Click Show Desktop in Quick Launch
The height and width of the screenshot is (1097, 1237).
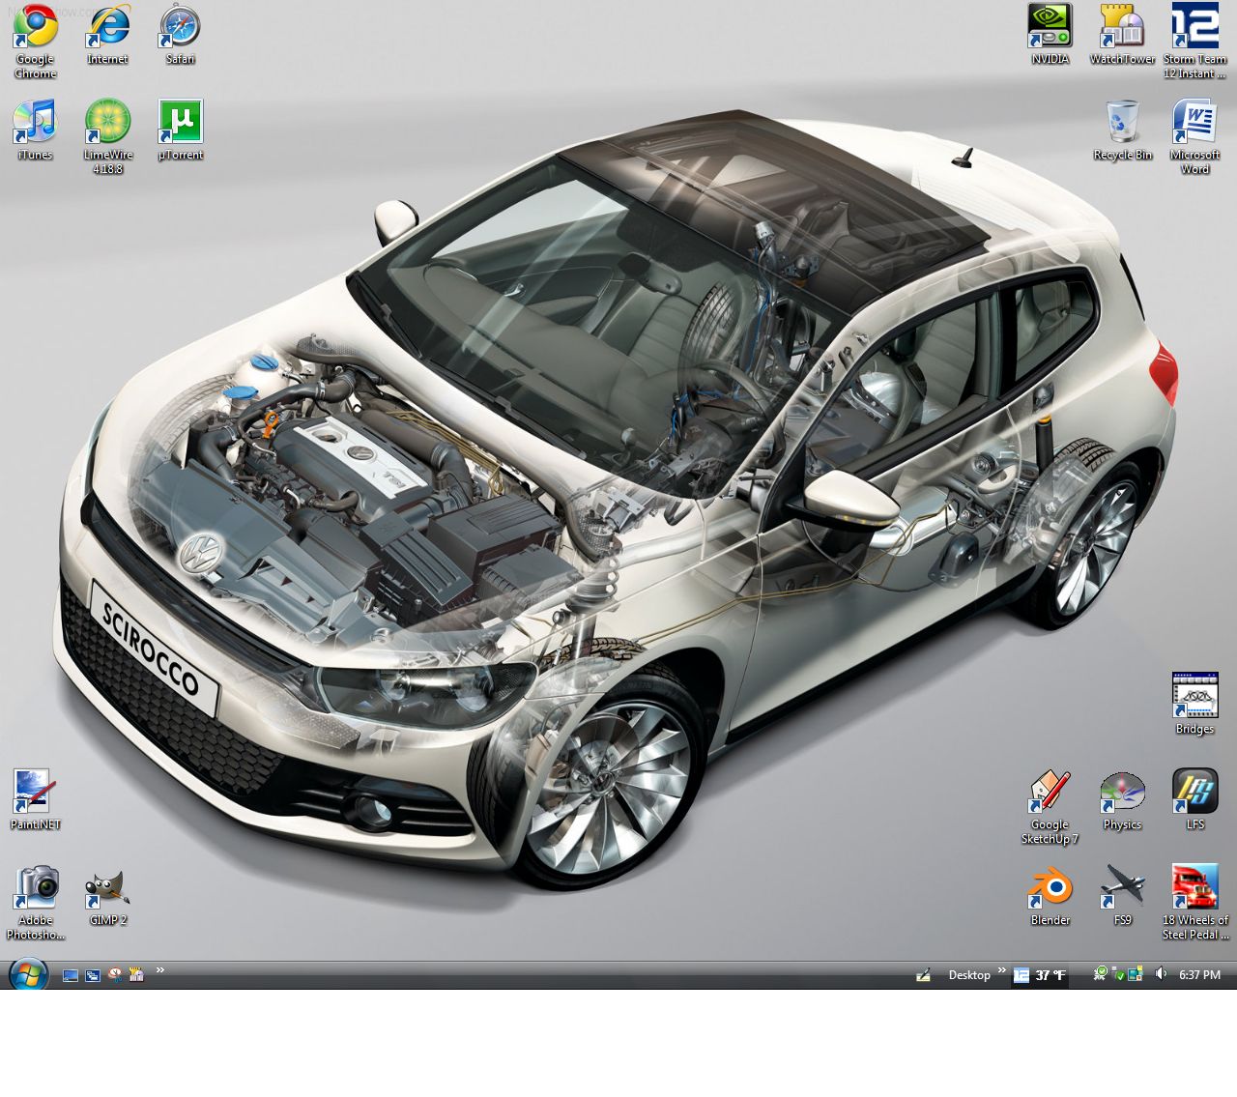coord(71,975)
